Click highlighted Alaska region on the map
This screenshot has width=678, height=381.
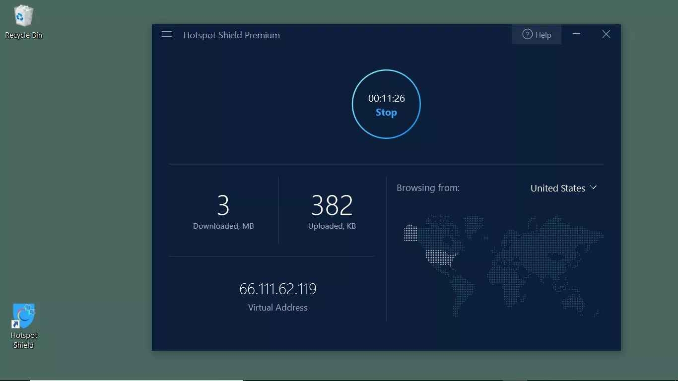pyautogui.click(x=410, y=233)
